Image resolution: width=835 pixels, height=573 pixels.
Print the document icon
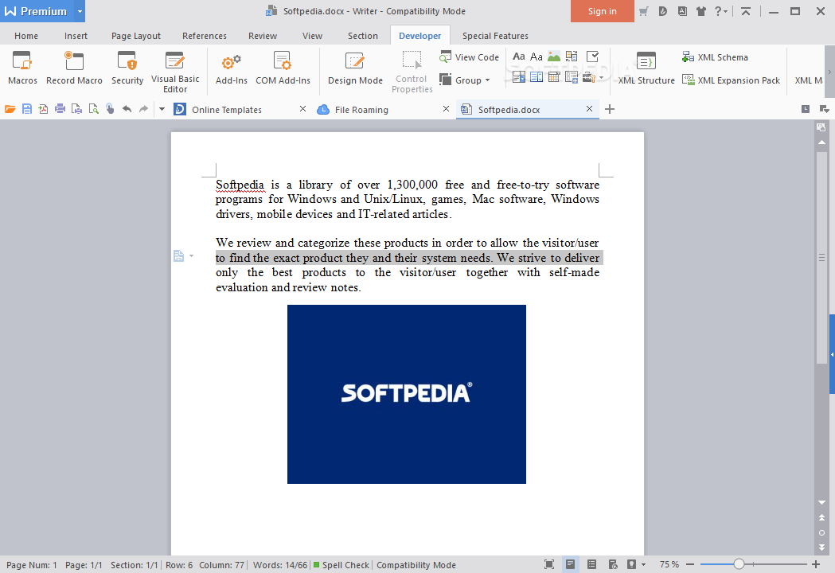coord(60,109)
